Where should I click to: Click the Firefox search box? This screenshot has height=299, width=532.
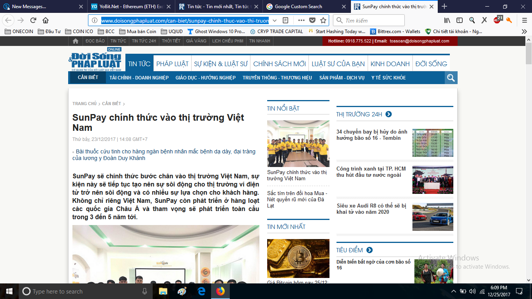(x=369, y=20)
